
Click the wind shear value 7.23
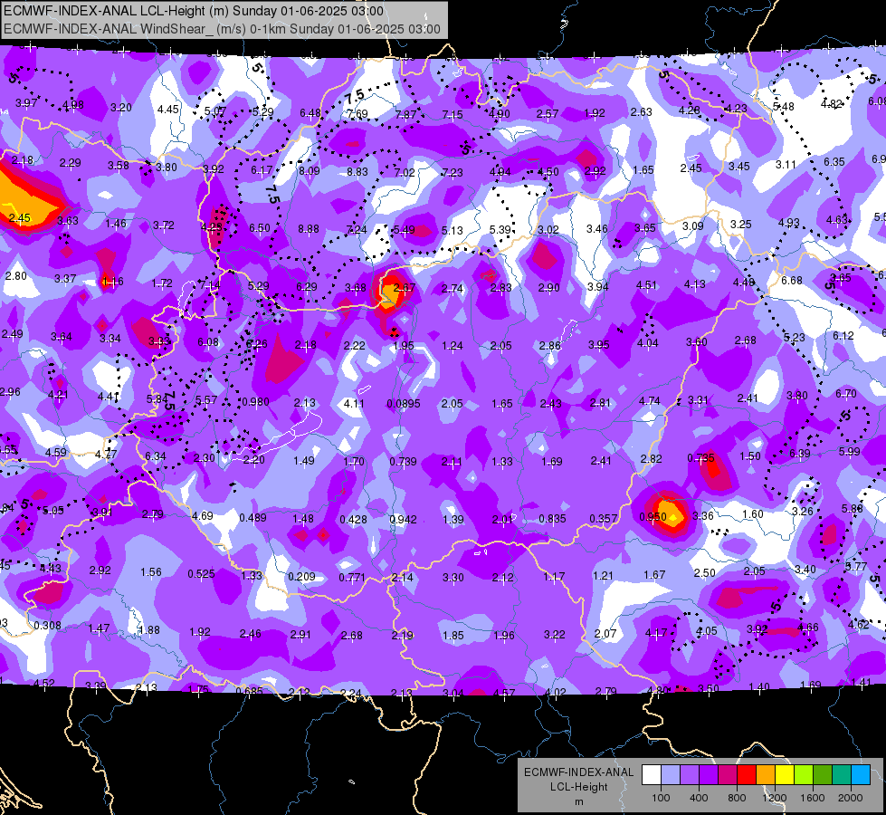pyautogui.click(x=453, y=172)
